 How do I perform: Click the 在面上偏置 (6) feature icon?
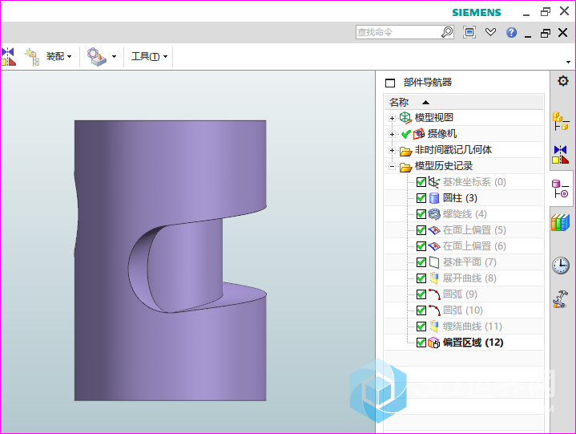(x=434, y=246)
